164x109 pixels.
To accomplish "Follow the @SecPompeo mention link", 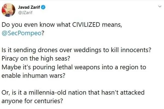I will [x=22, y=33].
